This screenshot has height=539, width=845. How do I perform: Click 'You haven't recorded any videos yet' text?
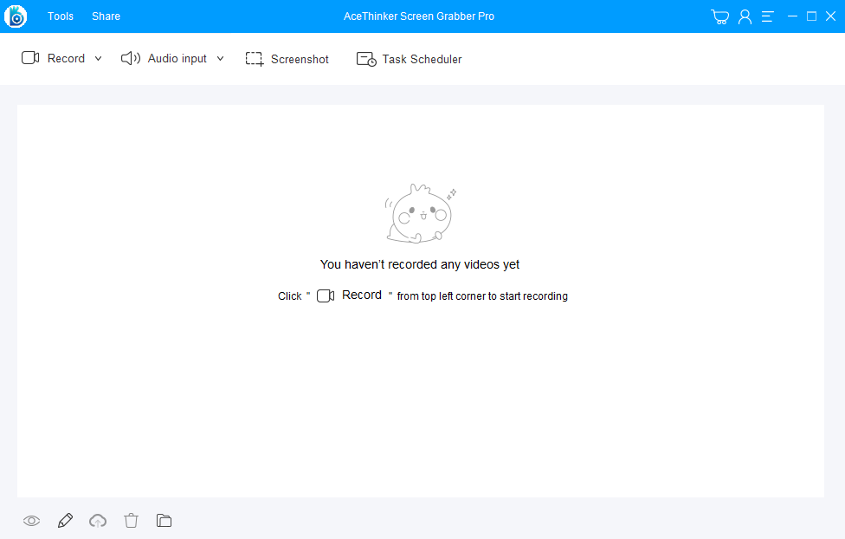click(x=420, y=264)
